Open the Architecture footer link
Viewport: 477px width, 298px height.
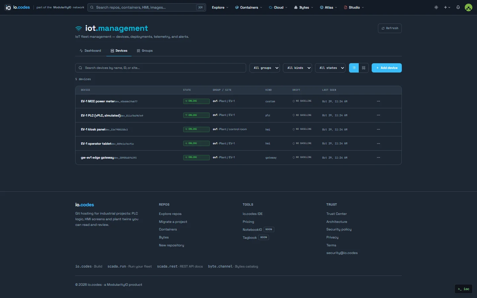[x=337, y=222]
